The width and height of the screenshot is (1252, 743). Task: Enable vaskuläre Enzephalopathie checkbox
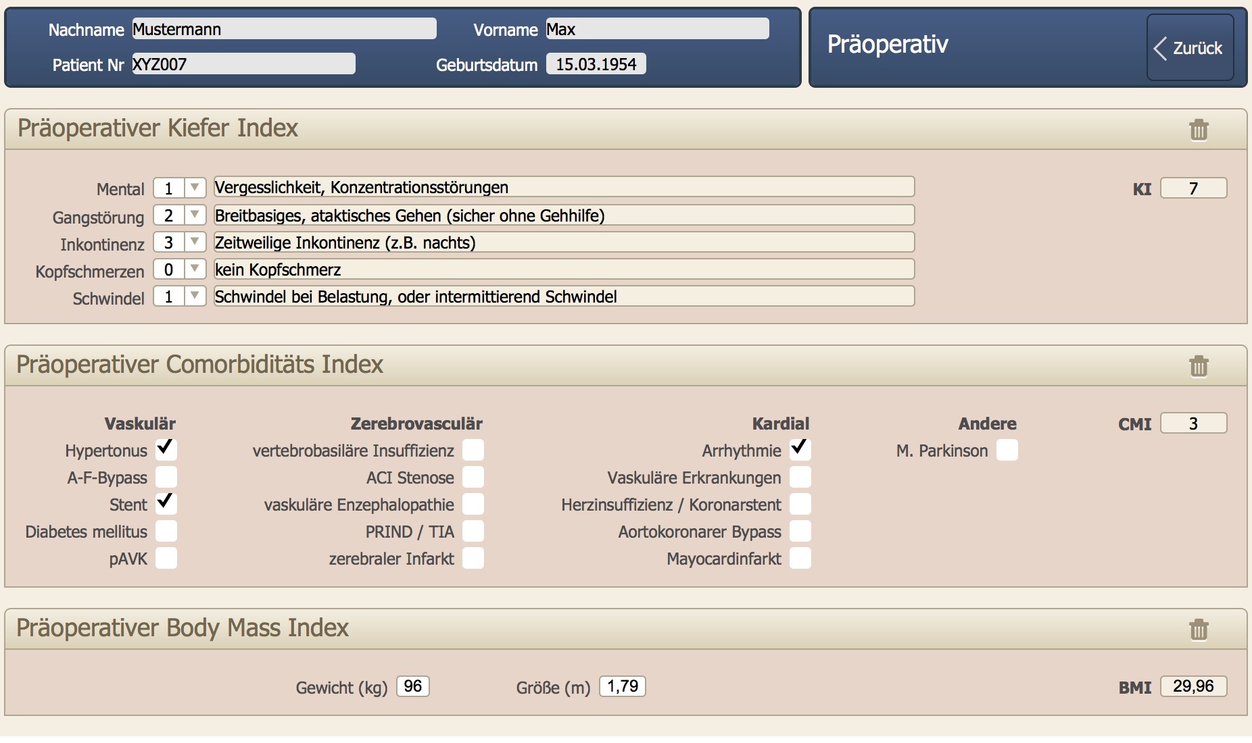(473, 504)
